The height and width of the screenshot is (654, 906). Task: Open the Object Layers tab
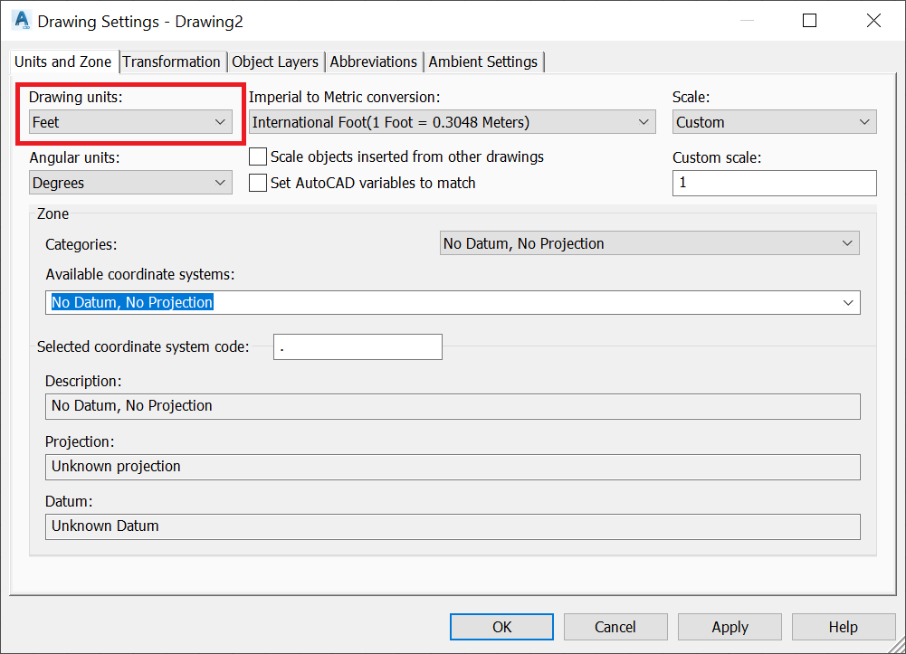click(x=275, y=62)
